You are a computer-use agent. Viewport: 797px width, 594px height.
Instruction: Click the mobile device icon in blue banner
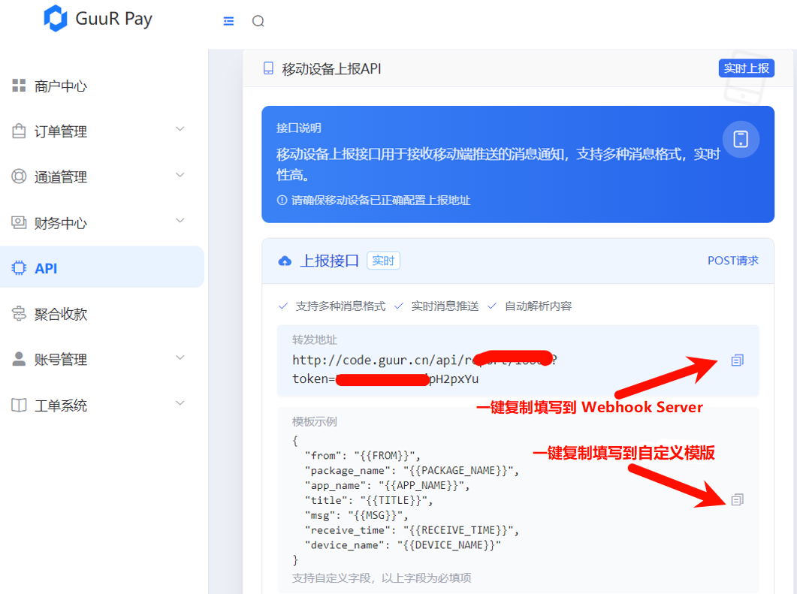(x=741, y=139)
